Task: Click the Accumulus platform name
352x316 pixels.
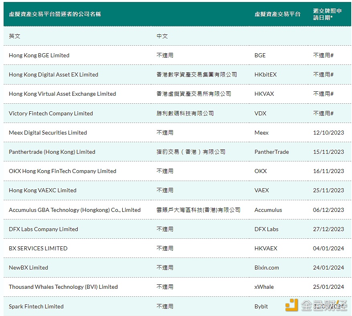Action: tap(268, 210)
